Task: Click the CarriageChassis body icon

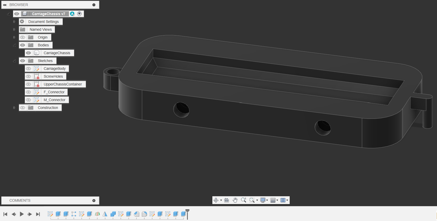Action: [37, 53]
